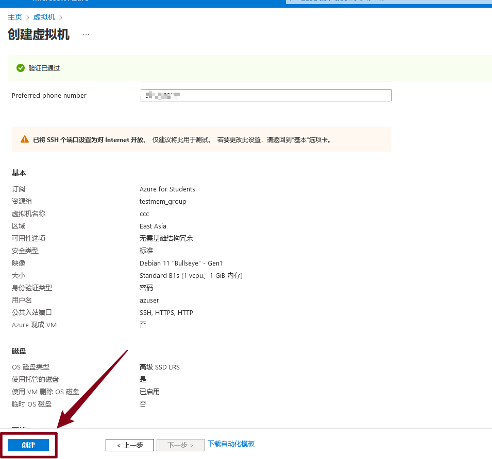Open the ellipsis menu beside 创建虚拟机
Viewport: 492px width, 459px height.
click(86, 34)
